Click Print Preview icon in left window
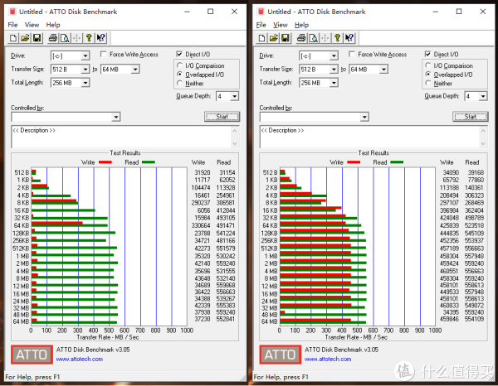This screenshot has height=386, width=498. 65,38
